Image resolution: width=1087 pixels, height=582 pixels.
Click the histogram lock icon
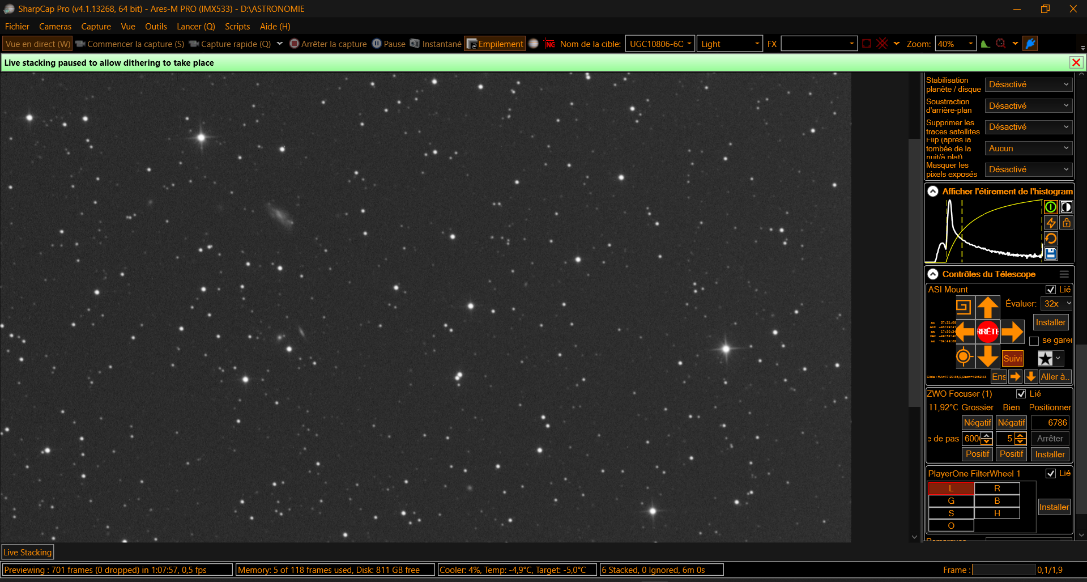(1066, 223)
